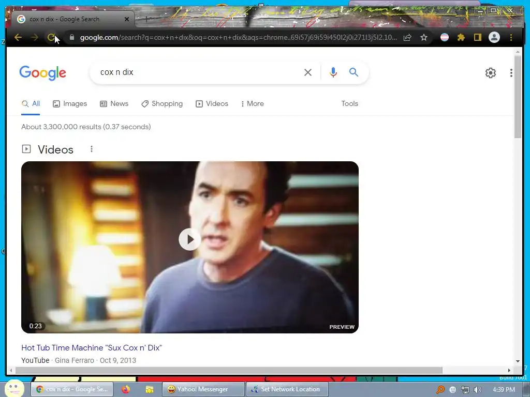Click the horizontal scrollbar thumb
The width and height of the screenshot is (530, 397).
tap(229, 370)
